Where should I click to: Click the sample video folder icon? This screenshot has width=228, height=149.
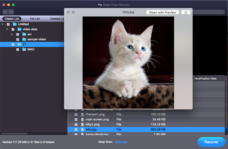[24, 39]
